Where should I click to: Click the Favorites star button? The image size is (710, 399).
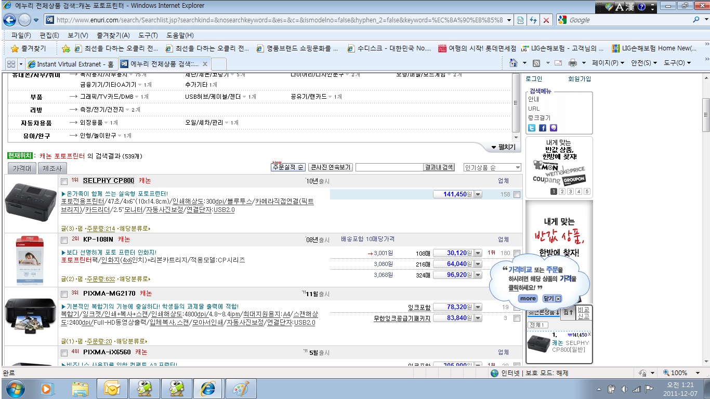click(x=28, y=48)
